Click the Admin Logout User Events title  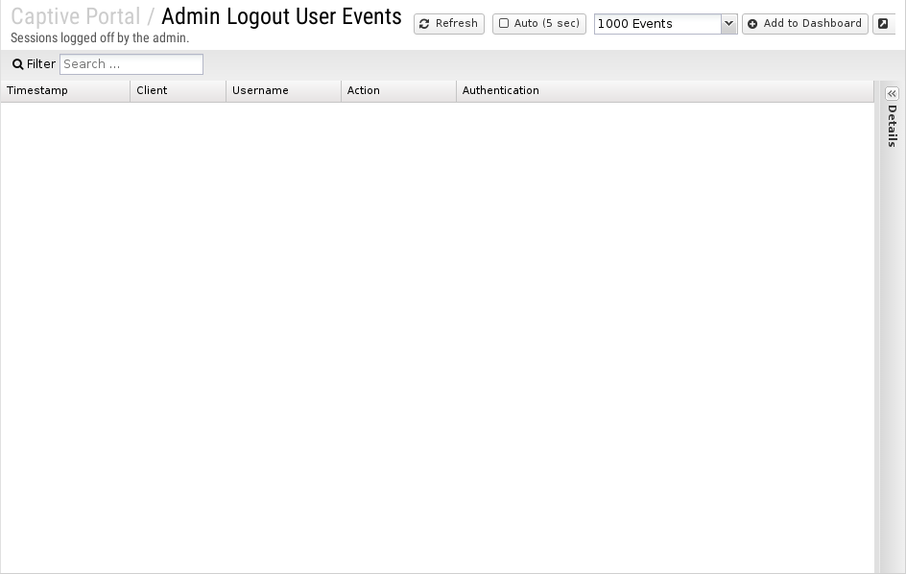pyautogui.click(x=281, y=16)
